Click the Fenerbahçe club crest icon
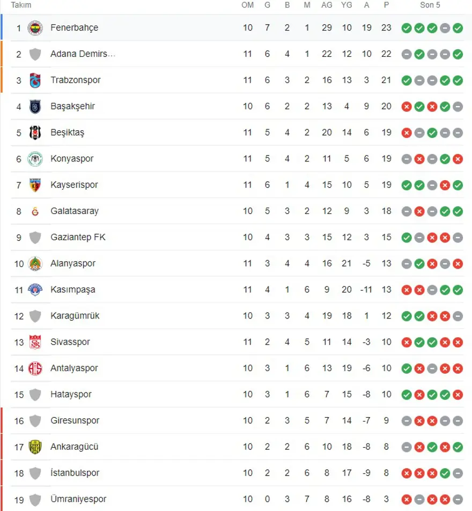Viewport: 472px width, 511px height. pos(35,28)
